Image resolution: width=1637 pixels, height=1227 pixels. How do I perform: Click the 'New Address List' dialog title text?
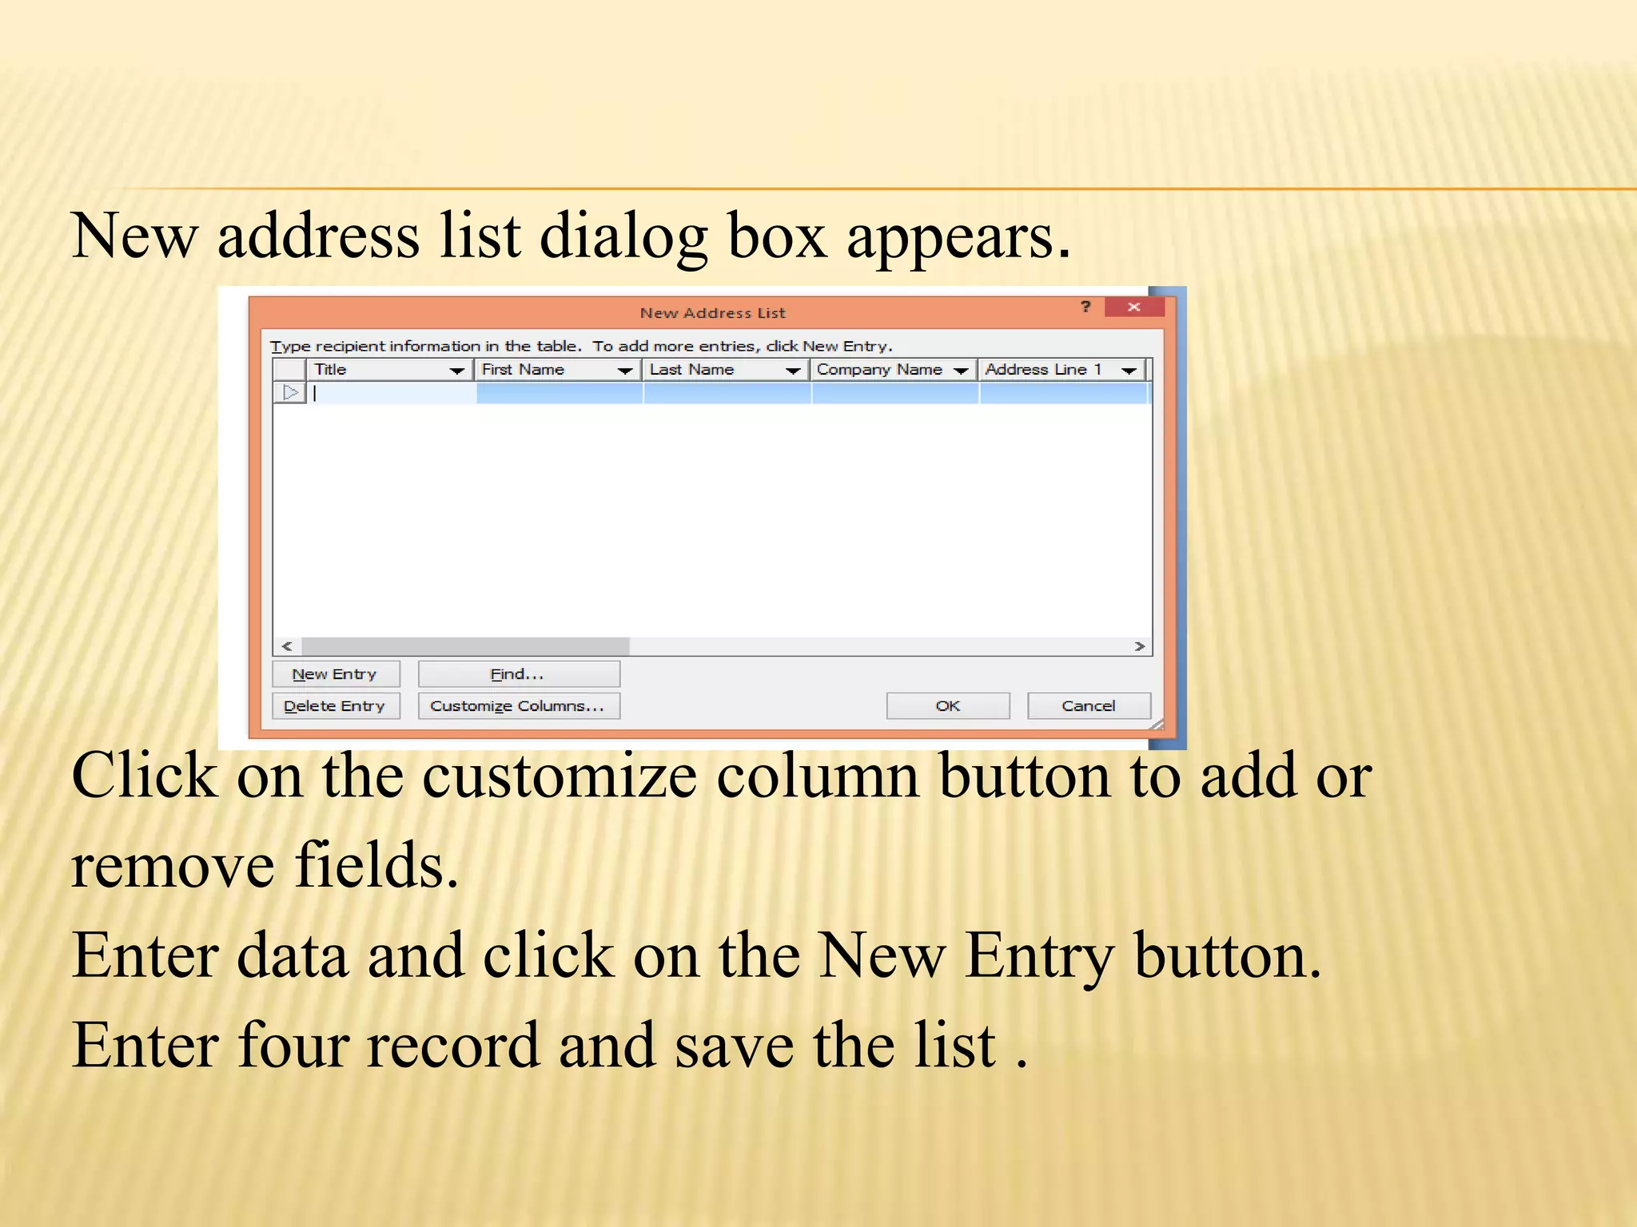coord(712,313)
